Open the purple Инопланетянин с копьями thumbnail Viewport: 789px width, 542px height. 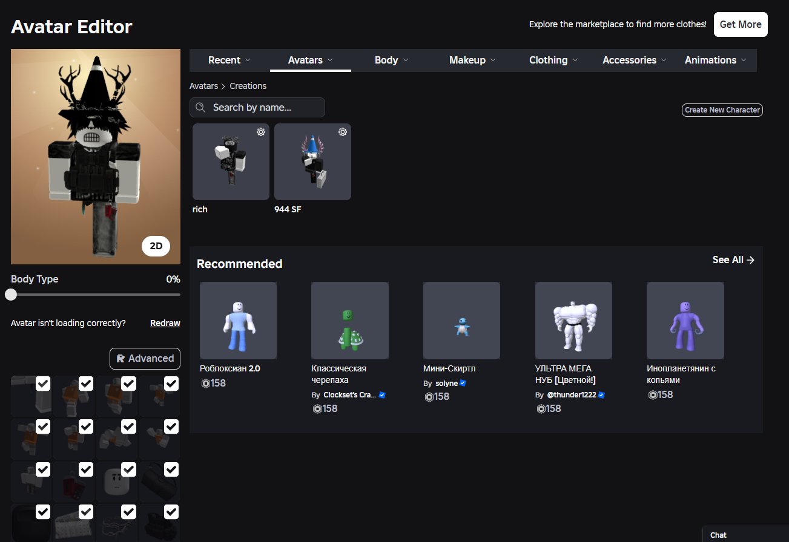685,321
